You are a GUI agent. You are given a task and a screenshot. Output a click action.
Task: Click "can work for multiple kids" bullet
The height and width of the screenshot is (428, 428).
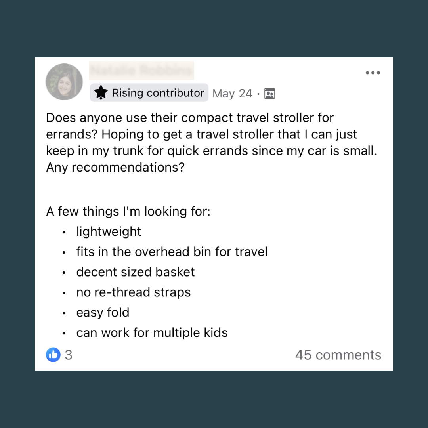coord(152,332)
